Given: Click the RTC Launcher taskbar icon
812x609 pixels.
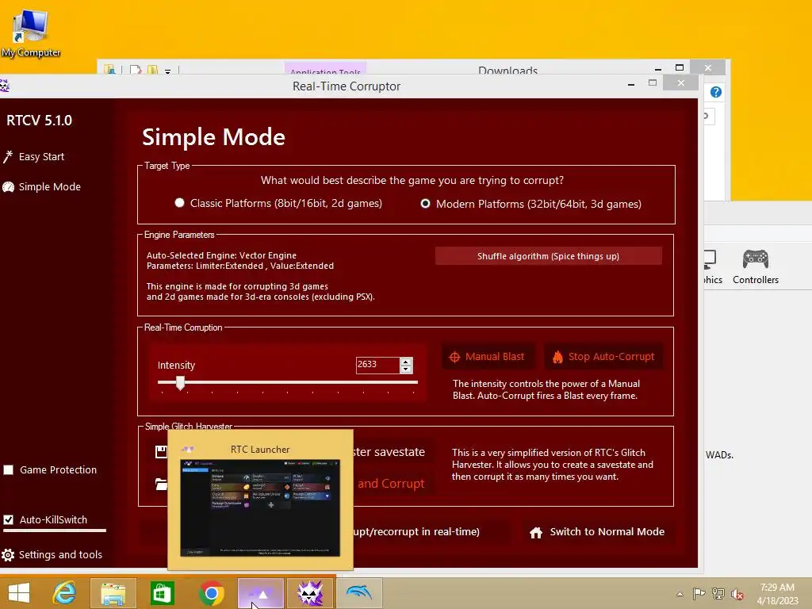Looking at the screenshot, I should tap(260, 593).
